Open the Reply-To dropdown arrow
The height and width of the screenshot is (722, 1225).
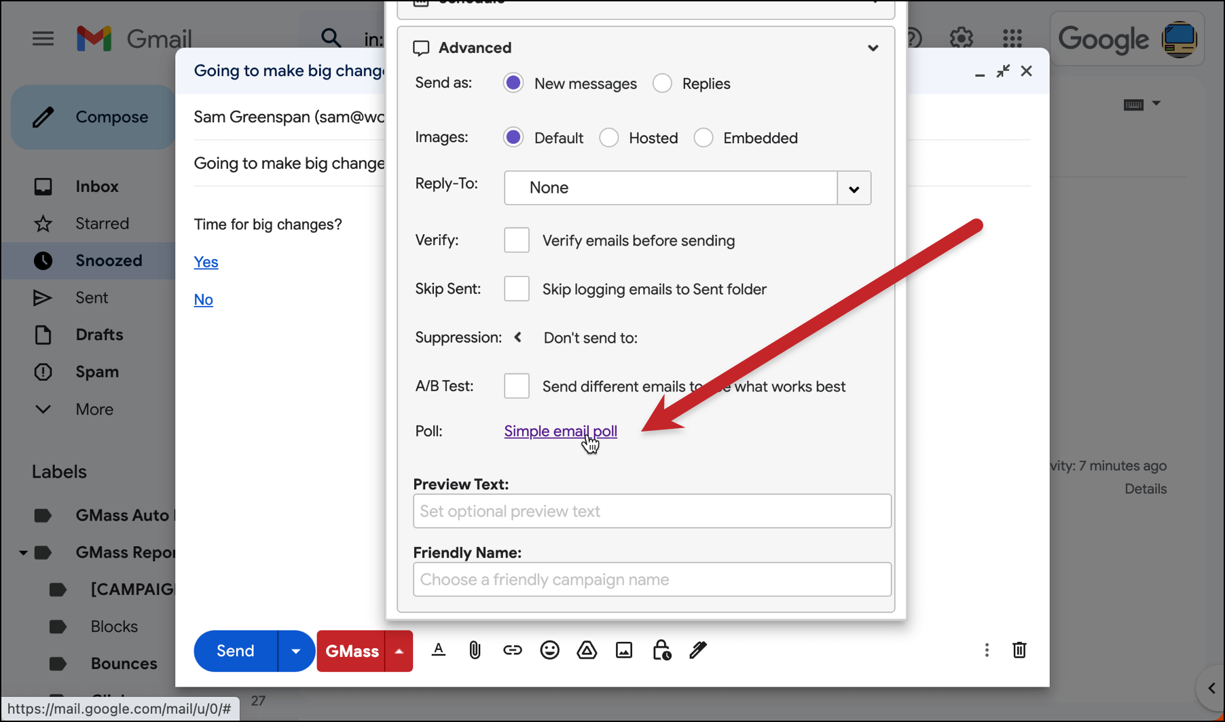click(854, 188)
